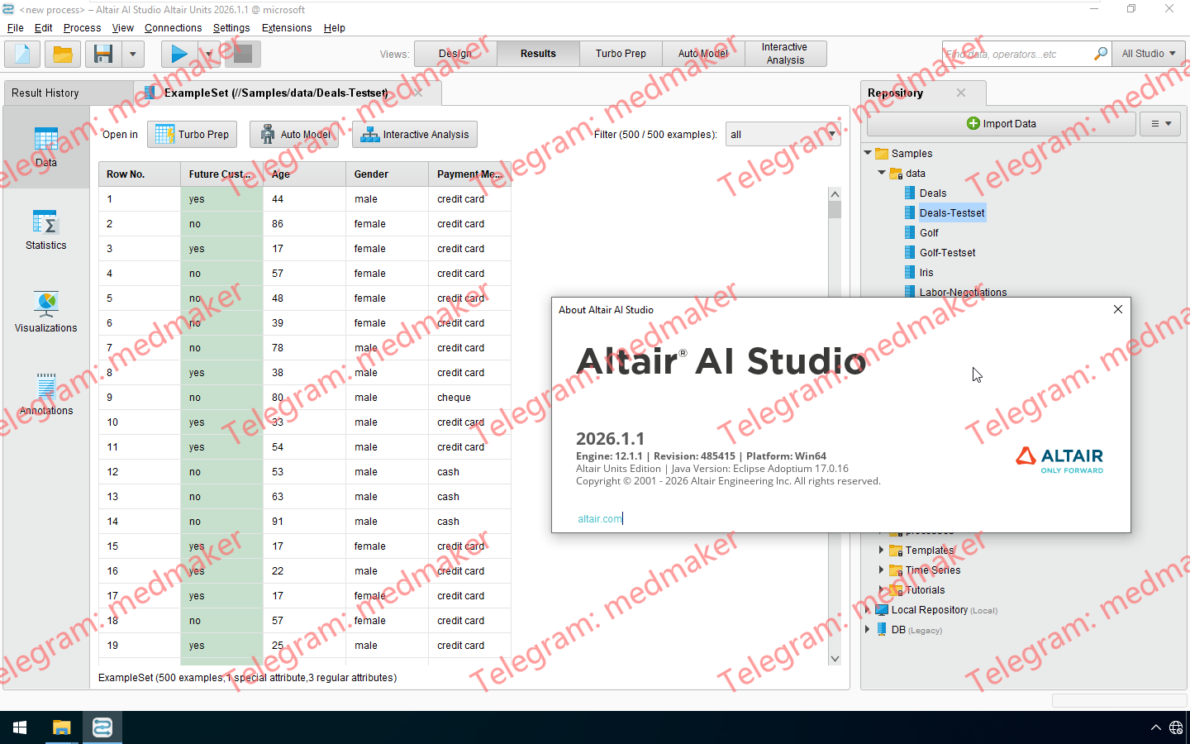Show hidden icons in the system tray
This screenshot has height=744, width=1190.
point(1155,727)
